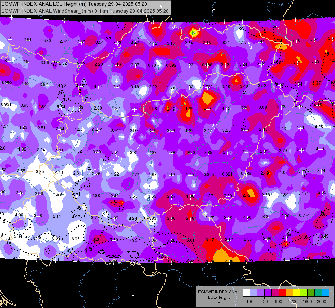Click the wind shear value 4.97

point(76,217)
